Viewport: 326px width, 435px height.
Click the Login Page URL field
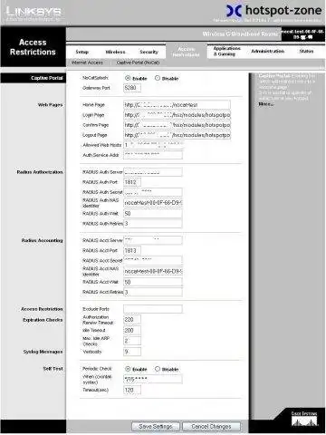click(177, 115)
